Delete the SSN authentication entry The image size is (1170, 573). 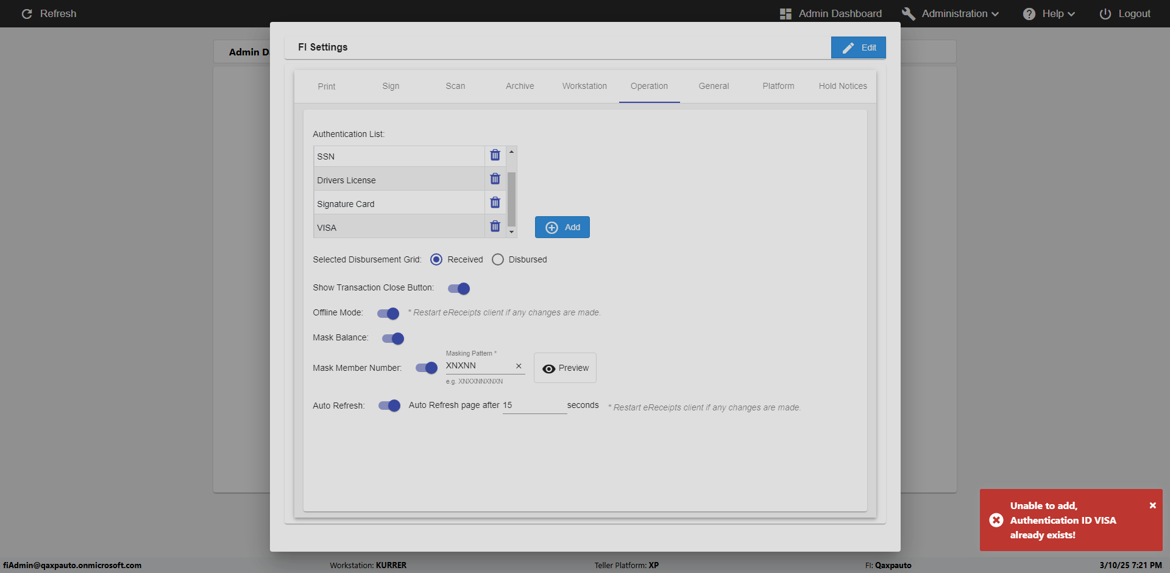pos(495,155)
